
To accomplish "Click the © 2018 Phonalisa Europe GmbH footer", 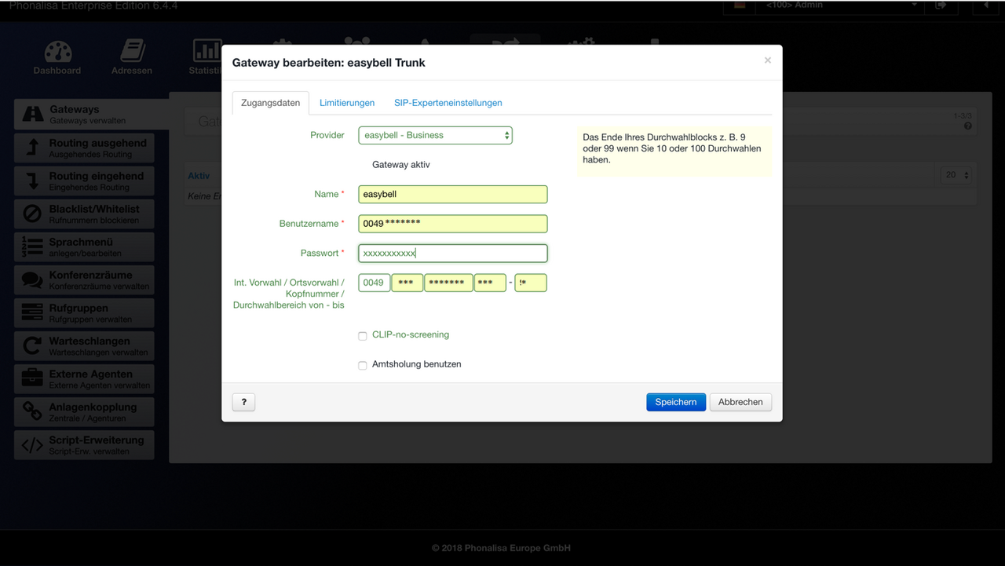I will pos(502,548).
